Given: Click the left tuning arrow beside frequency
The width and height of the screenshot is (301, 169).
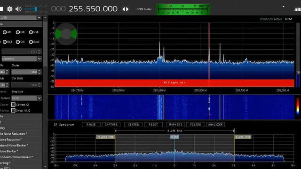Looking at the screenshot, I should (x=124, y=9).
